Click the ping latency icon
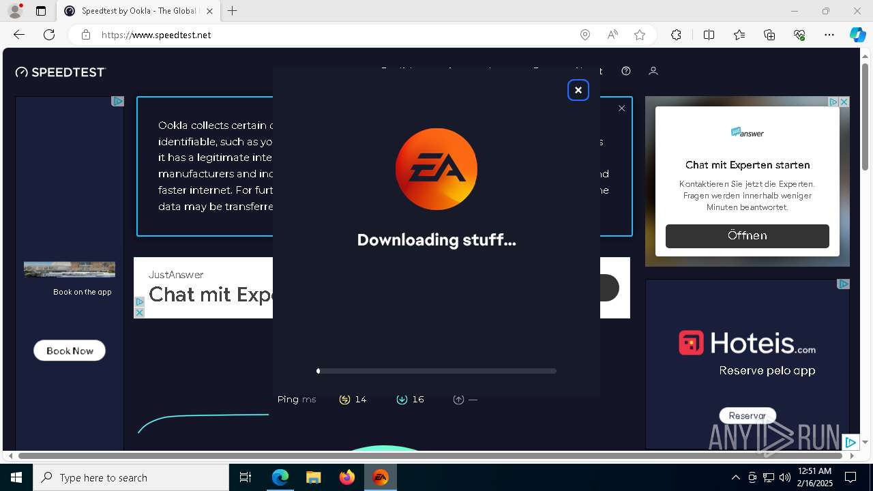This screenshot has height=491, width=873. 344,400
